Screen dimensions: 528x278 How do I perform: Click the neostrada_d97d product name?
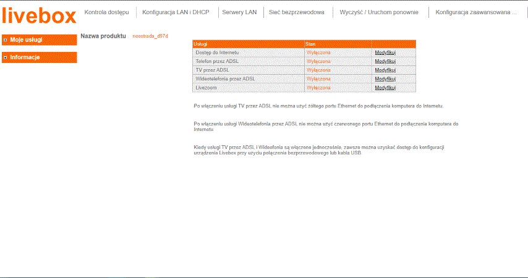(150, 36)
